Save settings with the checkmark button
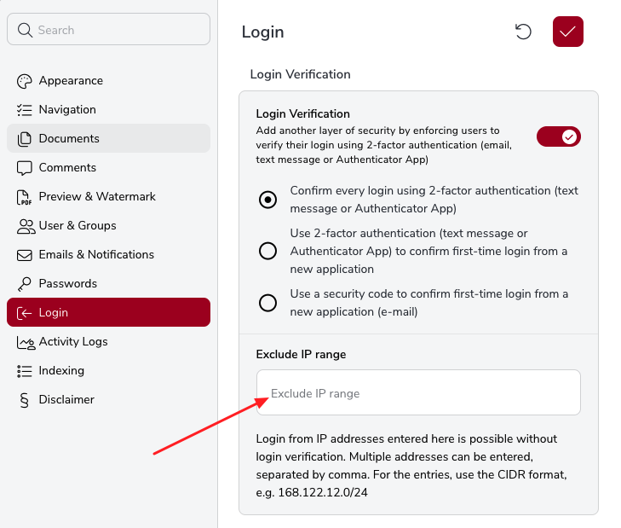Viewport: 621px width, 528px height. (568, 32)
